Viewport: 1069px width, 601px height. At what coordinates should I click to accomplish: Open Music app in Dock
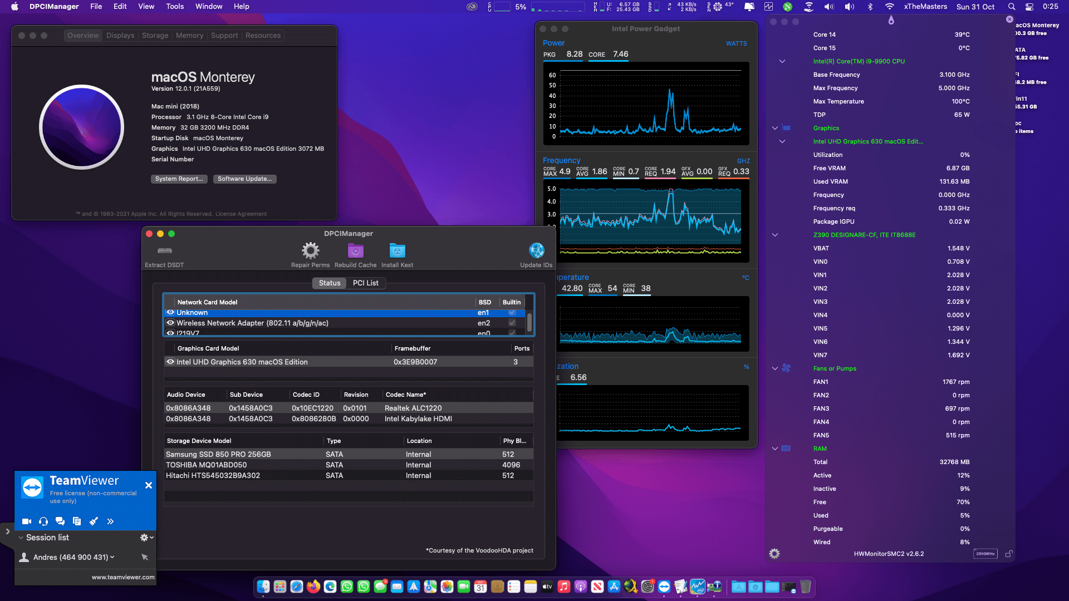[564, 587]
